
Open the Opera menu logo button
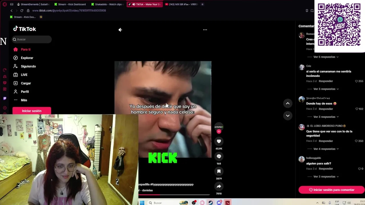click(4, 4)
